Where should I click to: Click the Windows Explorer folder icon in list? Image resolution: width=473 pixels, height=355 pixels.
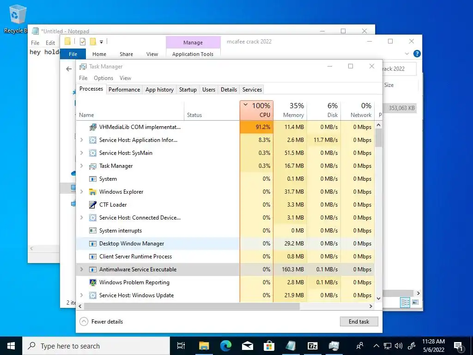coord(92,192)
